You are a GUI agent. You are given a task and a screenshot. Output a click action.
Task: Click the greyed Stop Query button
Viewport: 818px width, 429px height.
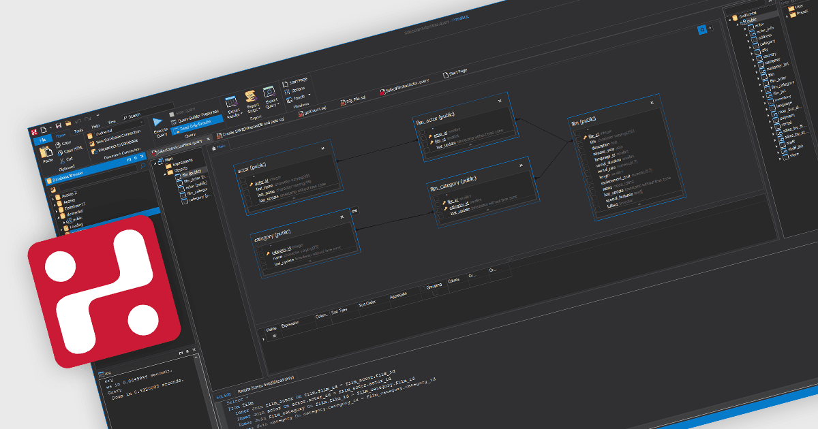click(183, 112)
